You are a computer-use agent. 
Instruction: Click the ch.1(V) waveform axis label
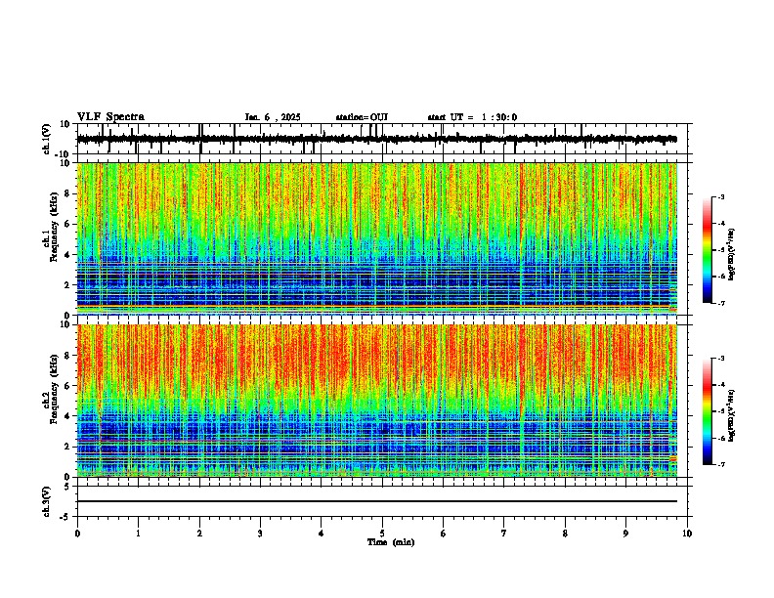click(47, 139)
